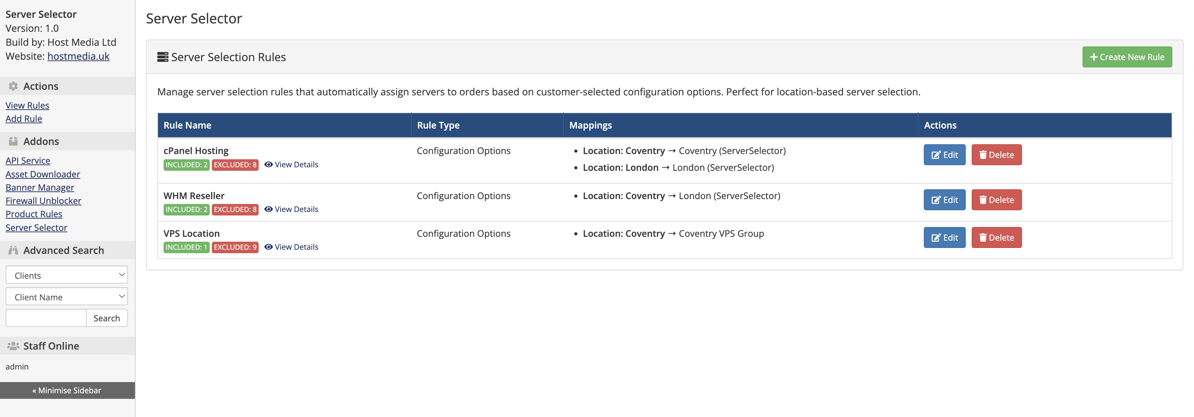Open the Clients search type dropdown
Screen dimensions: 1194x417
(67, 275)
